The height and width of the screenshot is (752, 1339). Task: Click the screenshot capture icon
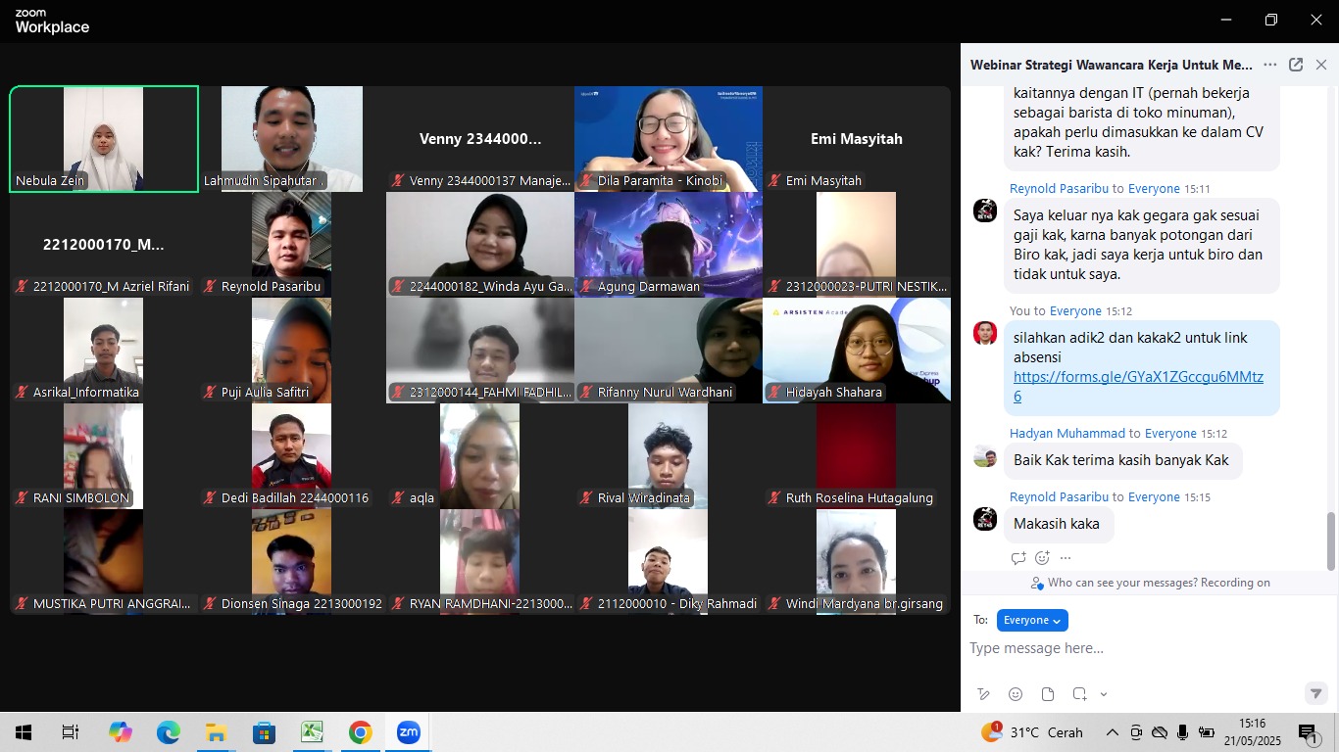click(x=1079, y=694)
